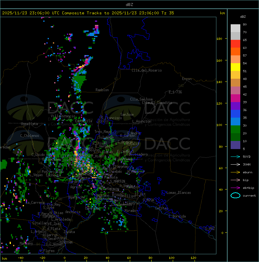The width and height of the screenshot is (259, 262).
Task: Select the pink bip arrow symbol
Action: click(x=235, y=180)
